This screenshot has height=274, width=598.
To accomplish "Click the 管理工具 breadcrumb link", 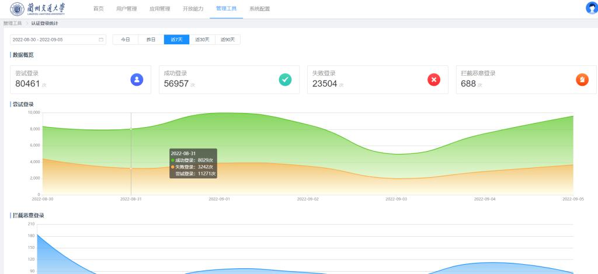I will click(12, 23).
